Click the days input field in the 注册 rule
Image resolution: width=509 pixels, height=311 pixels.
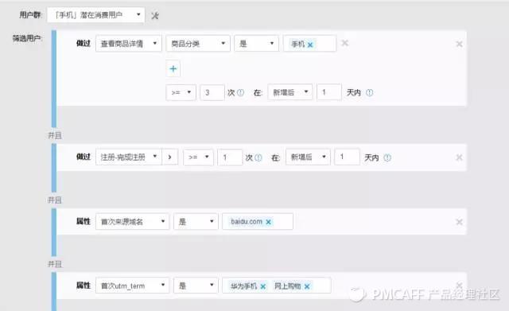tap(347, 157)
